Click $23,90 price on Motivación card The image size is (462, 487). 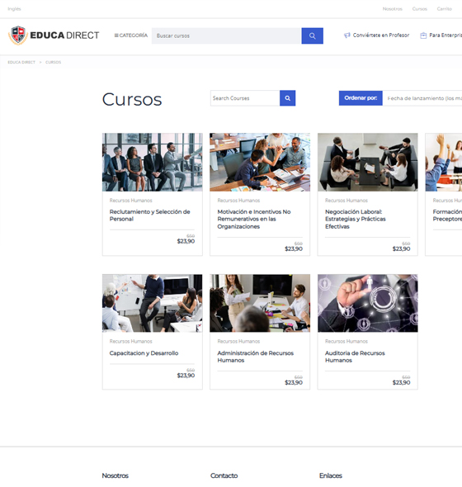[x=294, y=248]
